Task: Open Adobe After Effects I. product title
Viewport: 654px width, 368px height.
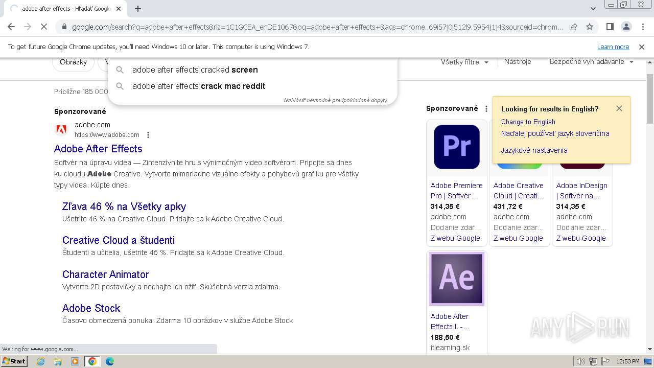Action: click(450, 321)
